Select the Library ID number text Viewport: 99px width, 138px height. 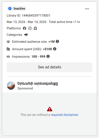(36, 15)
